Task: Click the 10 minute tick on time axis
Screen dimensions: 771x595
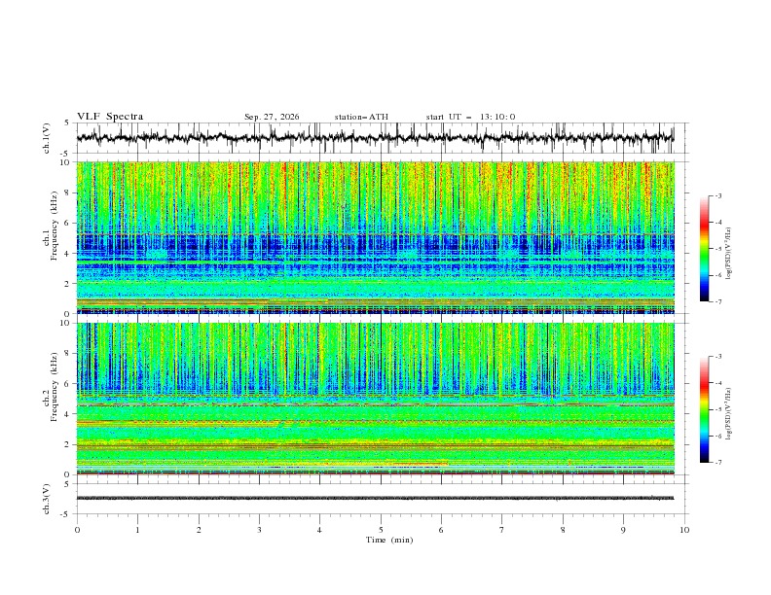Action: click(684, 530)
